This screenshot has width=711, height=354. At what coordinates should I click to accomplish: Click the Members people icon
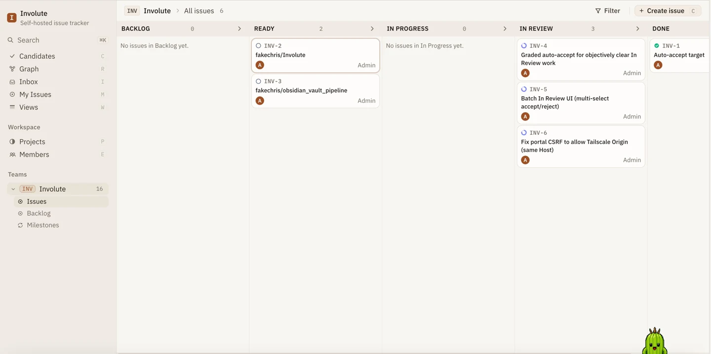tap(12, 155)
